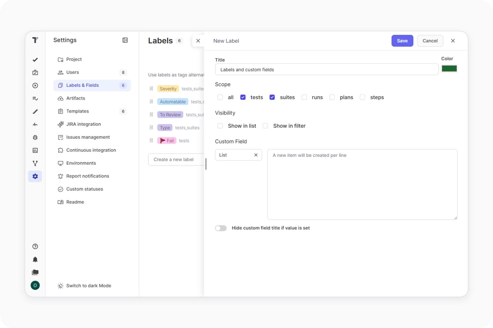Uncheck the tests scope checkbox
This screenshot has height=328, width=493.
[243, 97]
